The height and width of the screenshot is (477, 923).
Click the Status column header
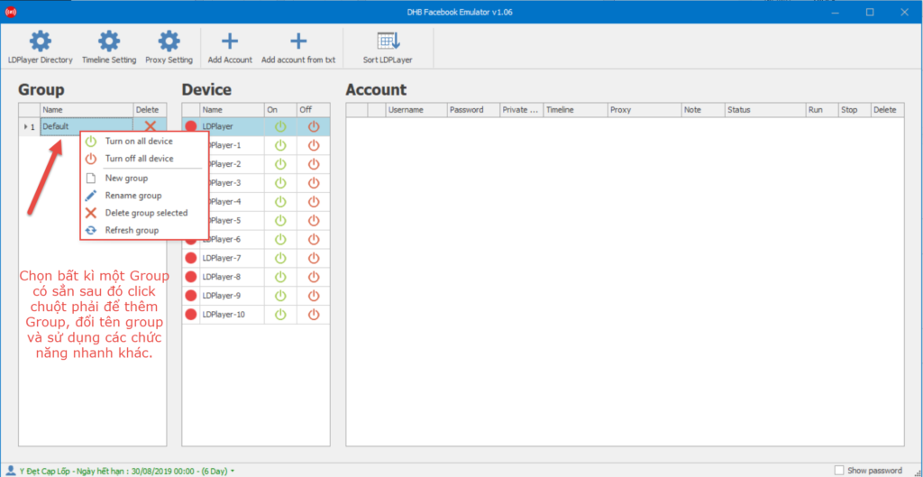click(765, 110)
